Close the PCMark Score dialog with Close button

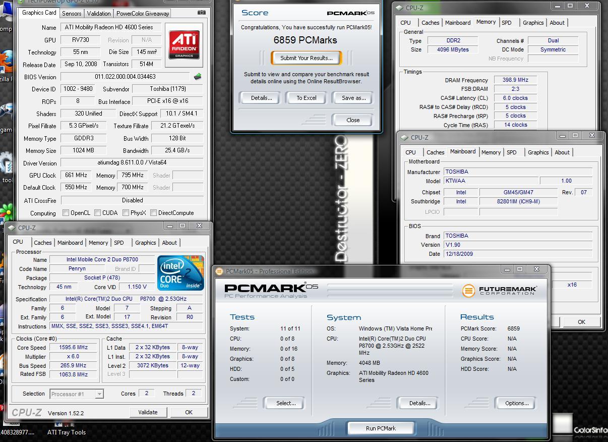tap(353, 120)
